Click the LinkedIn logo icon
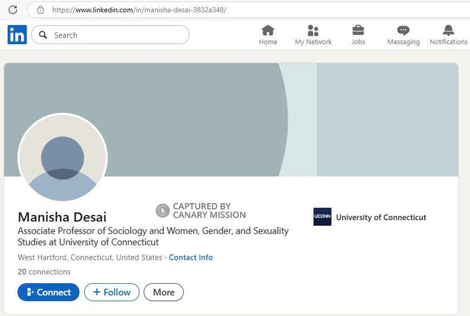 click(17, 35)
